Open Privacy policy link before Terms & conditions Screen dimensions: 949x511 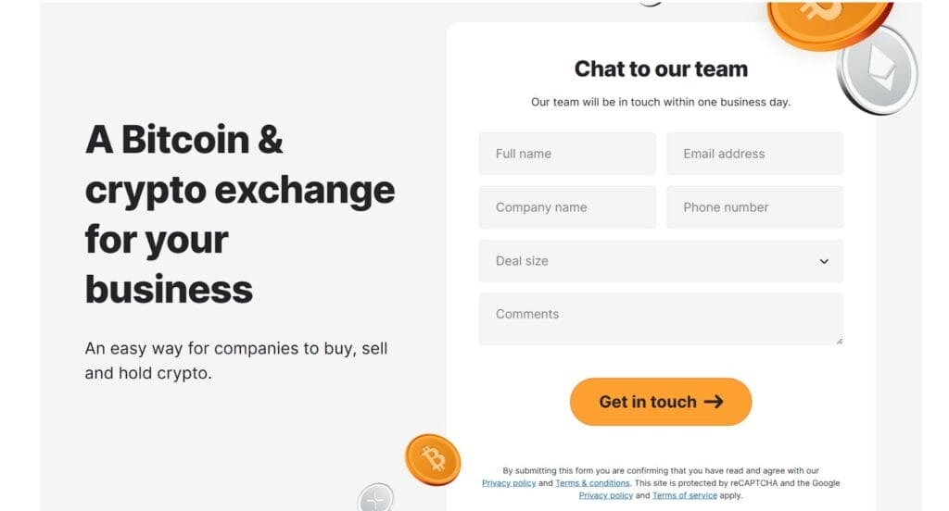click(508, 483)
